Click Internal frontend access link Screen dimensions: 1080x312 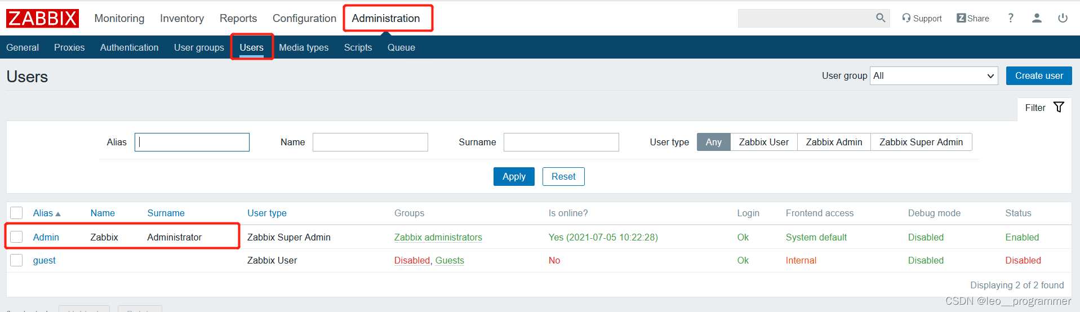coord(801,260)
